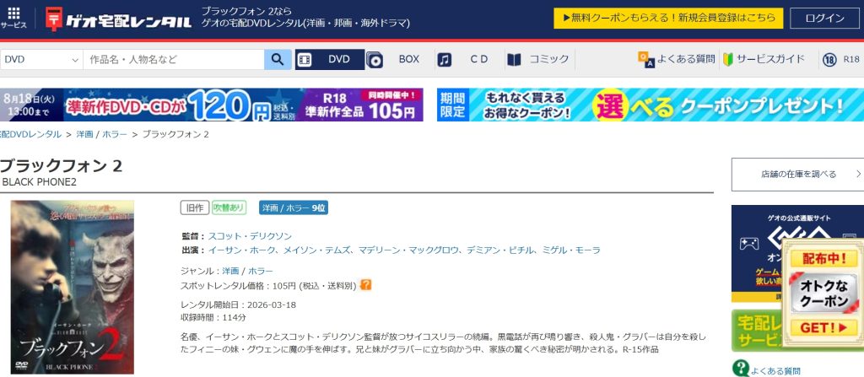
Task: Click the magnifier search button
Action: (278, 60)
